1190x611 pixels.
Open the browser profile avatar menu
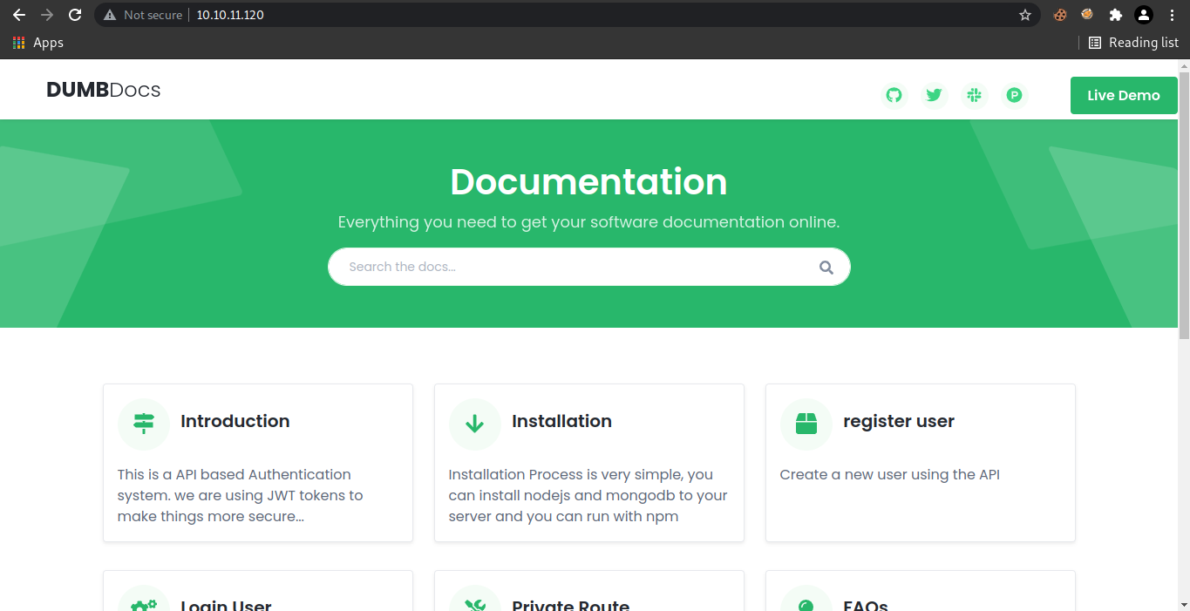point(1144,15)
